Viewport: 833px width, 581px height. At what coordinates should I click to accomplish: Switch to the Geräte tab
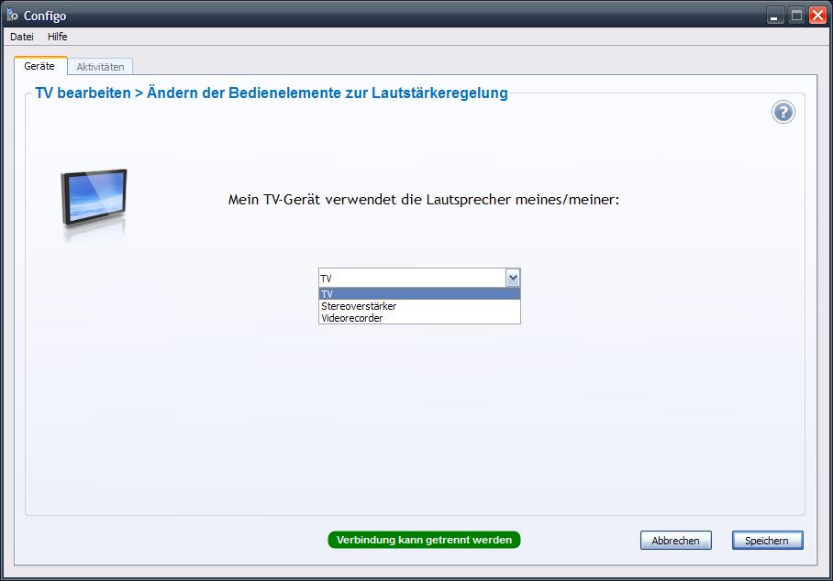pyautogui.click(x=39, y=66)
